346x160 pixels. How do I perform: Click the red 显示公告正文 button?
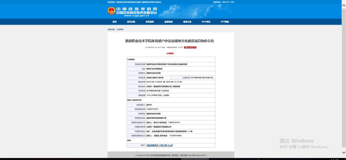pyautogui.click(x=190, y=47)
